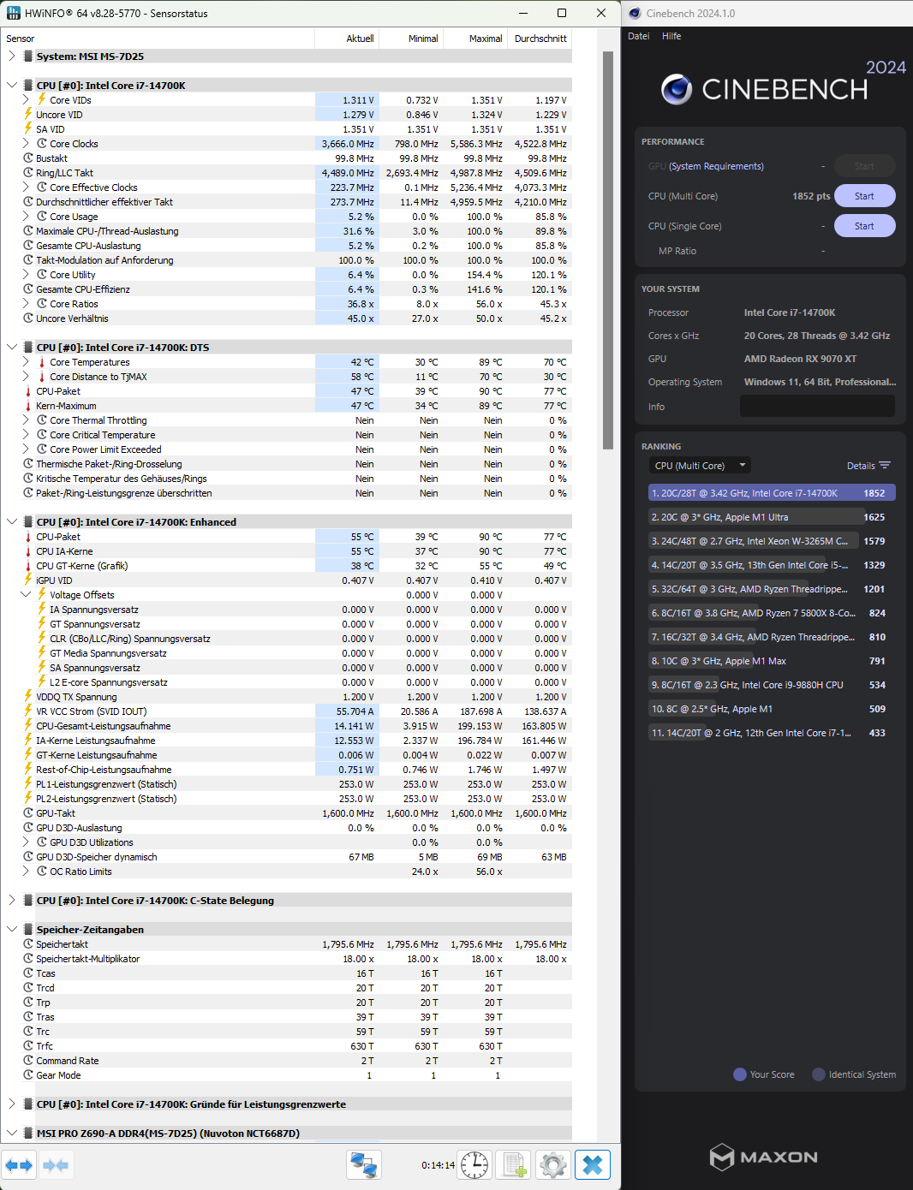Start the CPU Multi Core benchmark
Image resolution: width=913 pixels, height=1190 pixels.
tap(864, 195)
